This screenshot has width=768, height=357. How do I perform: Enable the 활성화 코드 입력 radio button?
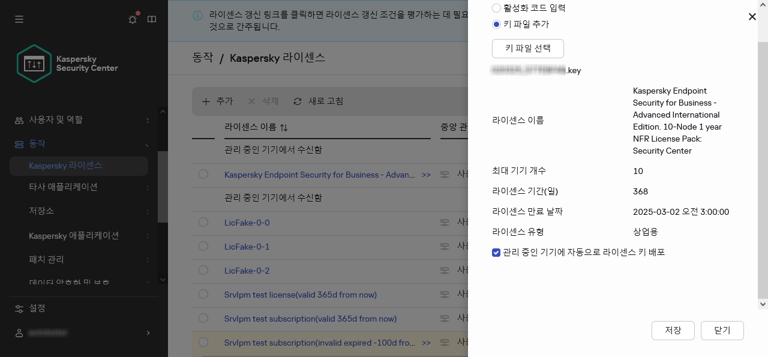[x=496, y=8]
